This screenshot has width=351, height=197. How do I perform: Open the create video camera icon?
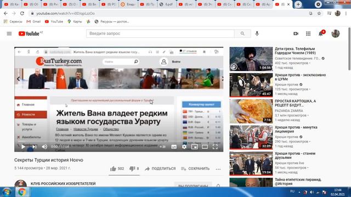[296, 33]
